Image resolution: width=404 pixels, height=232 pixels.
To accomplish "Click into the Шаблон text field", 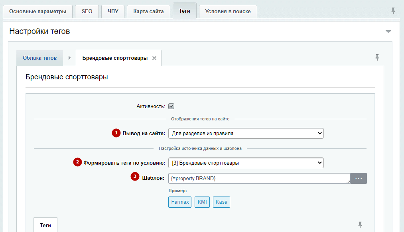I will coord(259,178).
